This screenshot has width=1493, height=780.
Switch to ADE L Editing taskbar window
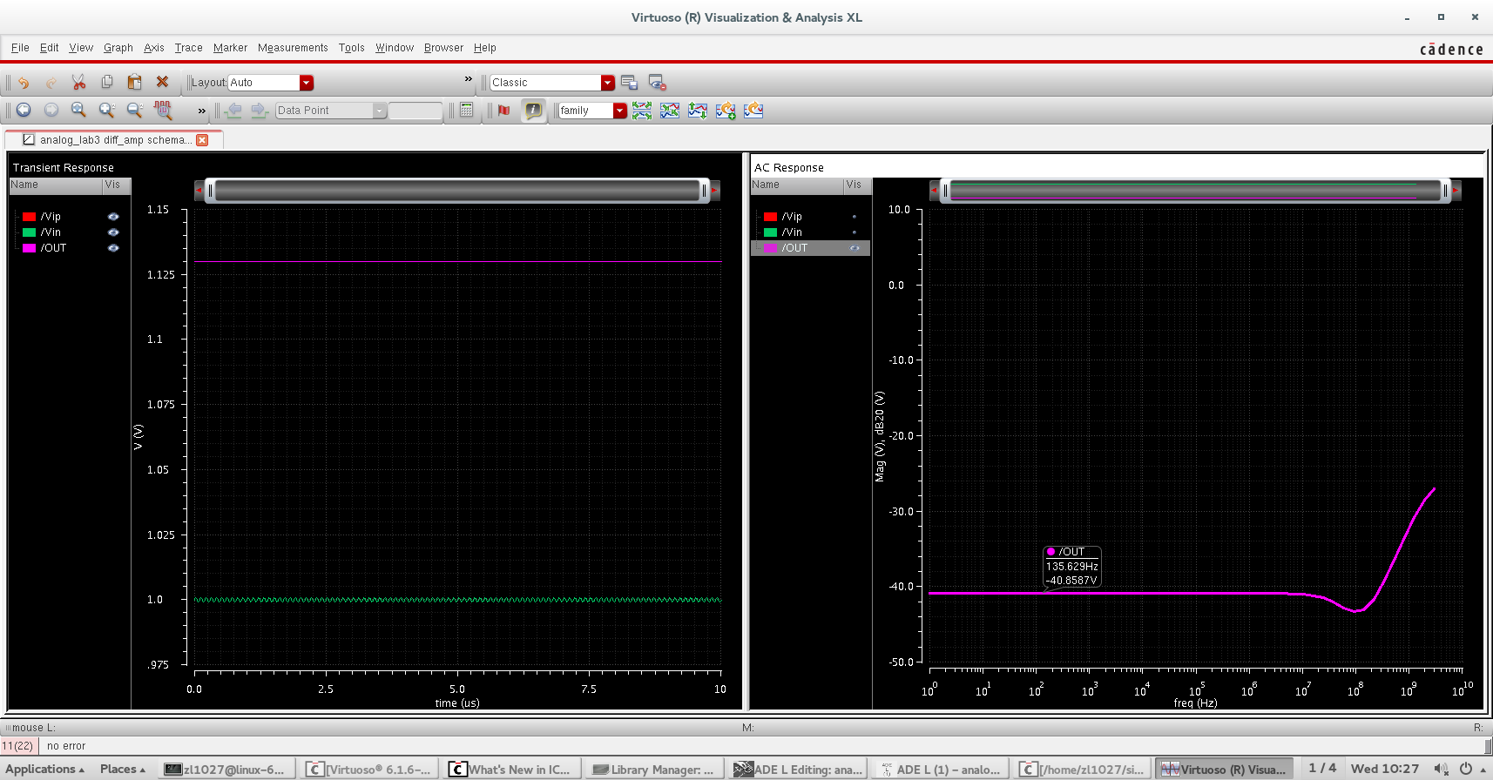click(x=799, y=770)
